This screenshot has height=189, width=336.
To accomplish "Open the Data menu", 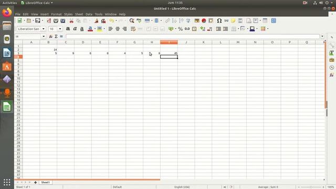I will pos(89,14).
